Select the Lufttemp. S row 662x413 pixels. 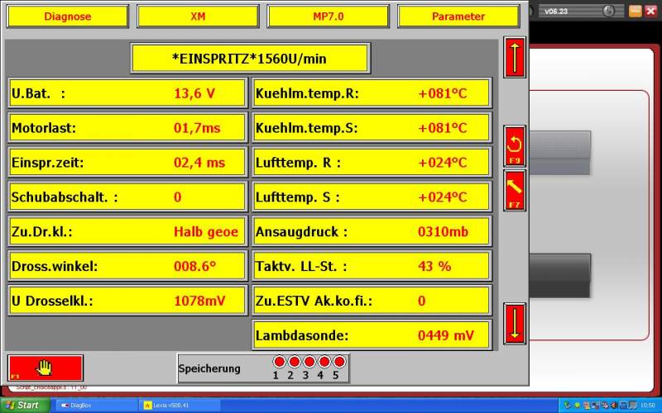coord(372,197)
